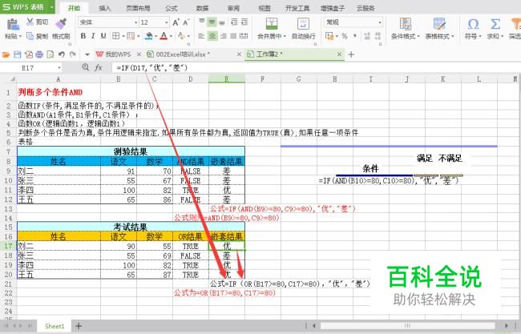Select the Sheet1 worksheet tab

(x=55, y=326)
